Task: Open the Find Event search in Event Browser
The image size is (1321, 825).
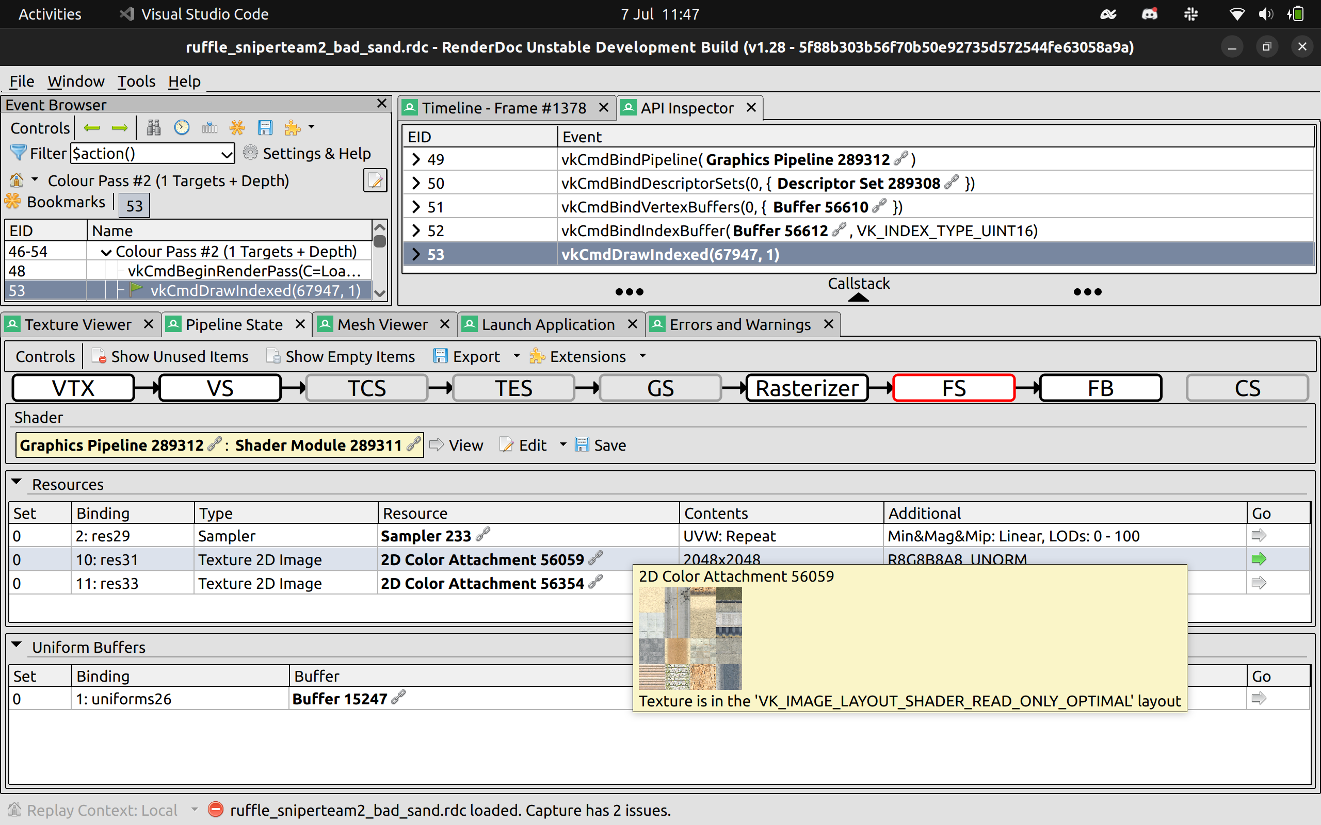Action: click(x=153, y=127)
